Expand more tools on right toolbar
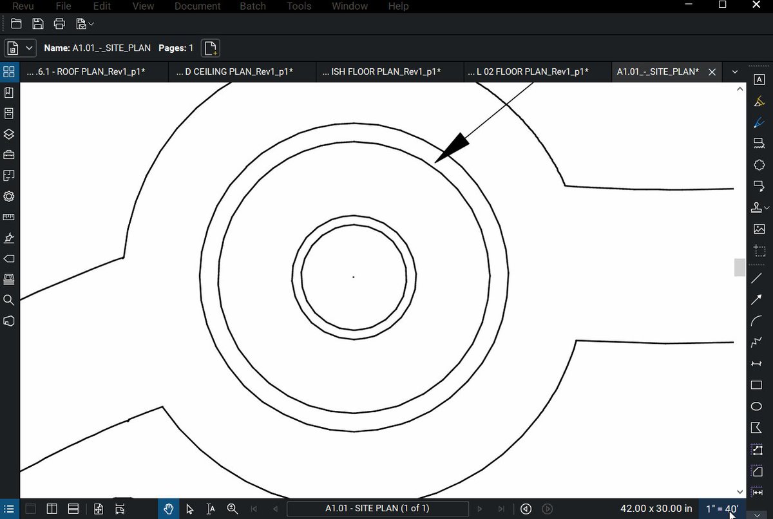 [757, 514]
